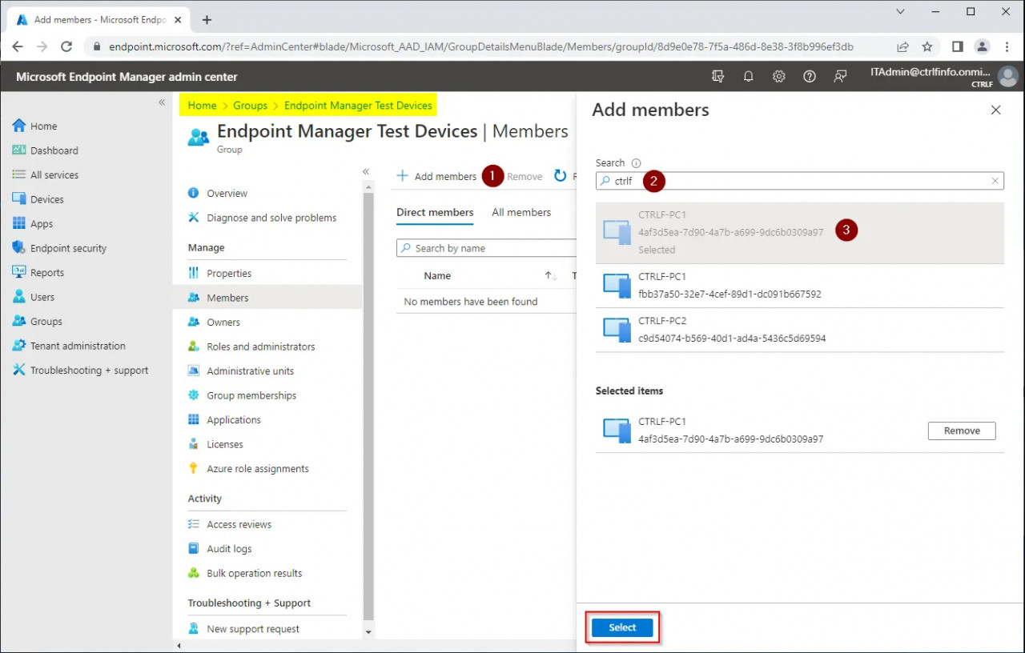Open the feedback icon in header

[x=840, y=77]
